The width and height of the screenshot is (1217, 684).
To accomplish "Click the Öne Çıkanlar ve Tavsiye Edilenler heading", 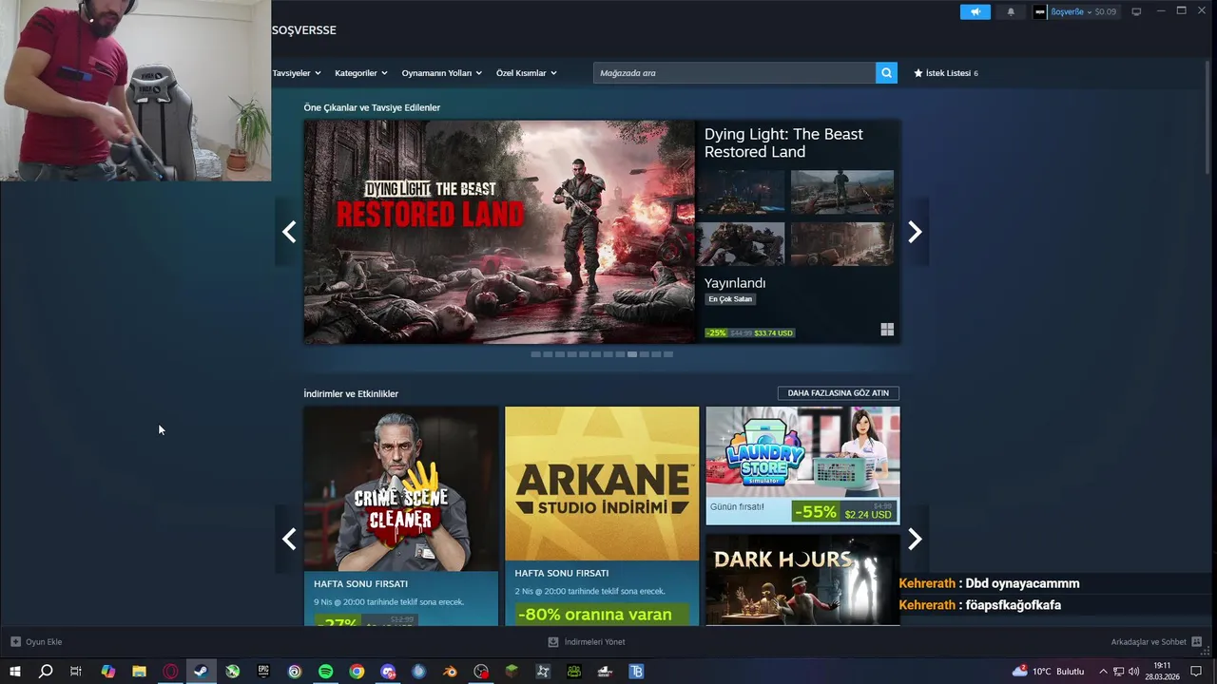I will coord(372,108).
